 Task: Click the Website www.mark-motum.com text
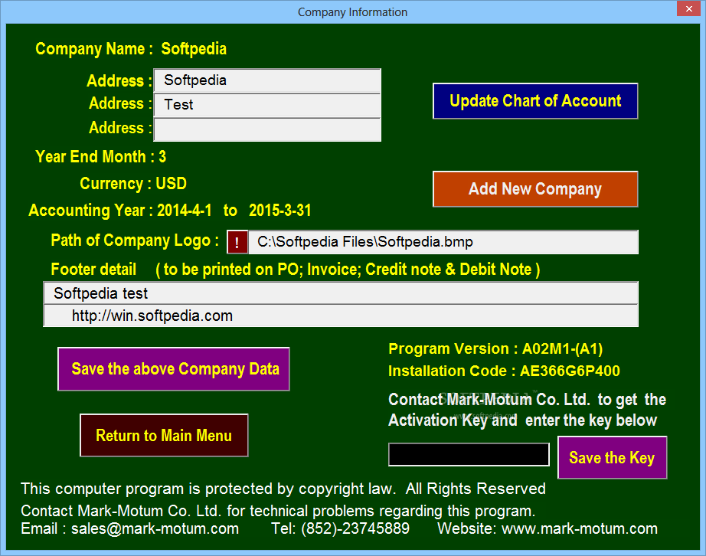click(x=547, y=528)
